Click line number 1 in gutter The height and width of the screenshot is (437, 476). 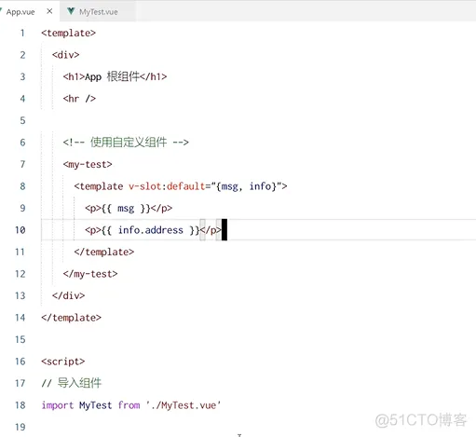tap(22, 33)
